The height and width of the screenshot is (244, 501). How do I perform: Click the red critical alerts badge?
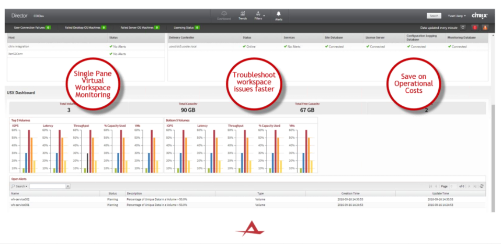pyautogui.click(x=474, y=27)
